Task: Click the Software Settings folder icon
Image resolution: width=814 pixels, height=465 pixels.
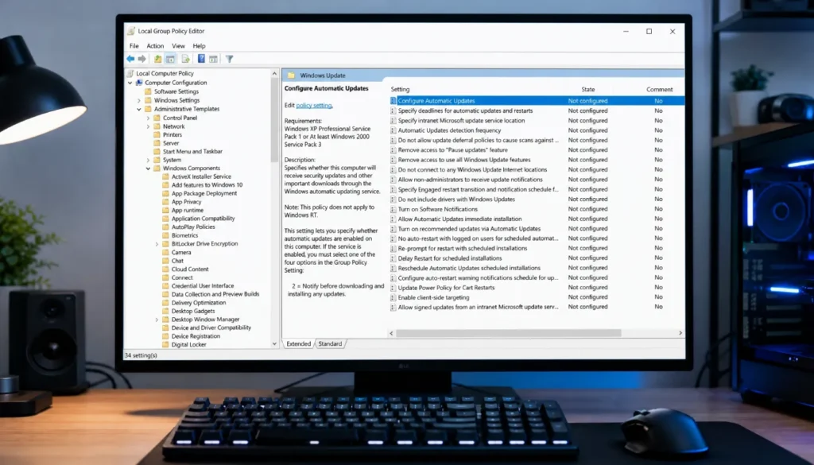Action: coord(148,91)
